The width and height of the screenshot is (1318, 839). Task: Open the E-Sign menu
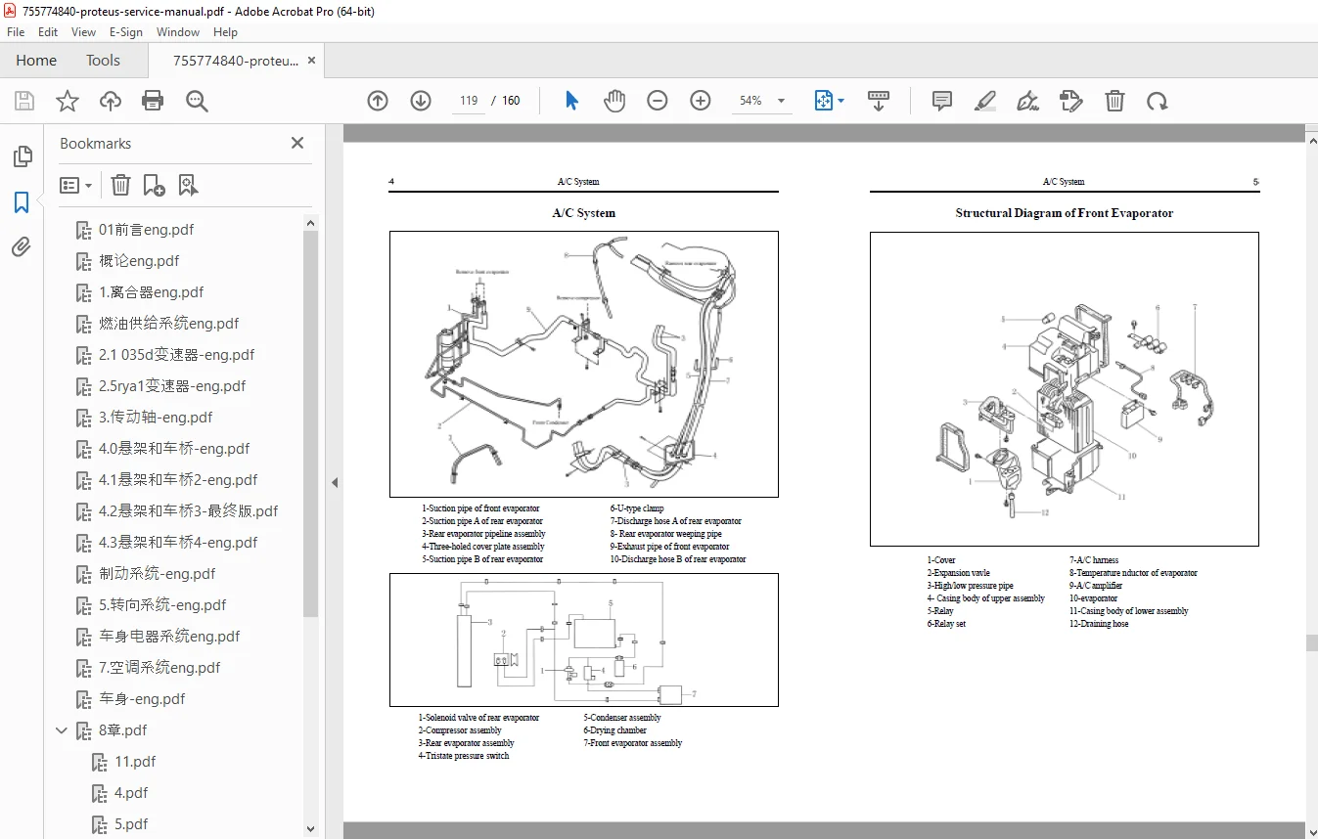pyautogui.click(x=126, y=32)
